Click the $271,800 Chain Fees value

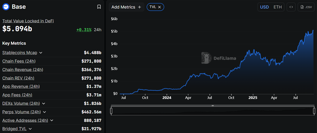tap(91, 61)
